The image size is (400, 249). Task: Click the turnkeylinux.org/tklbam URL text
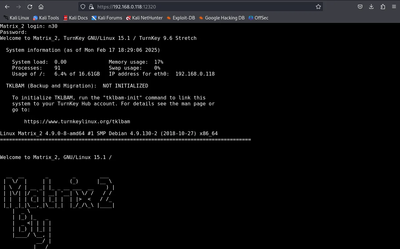(x=77, y=122)
